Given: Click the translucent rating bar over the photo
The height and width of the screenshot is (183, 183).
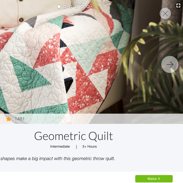Looking at the screenshot, I should tap(91, 119).
